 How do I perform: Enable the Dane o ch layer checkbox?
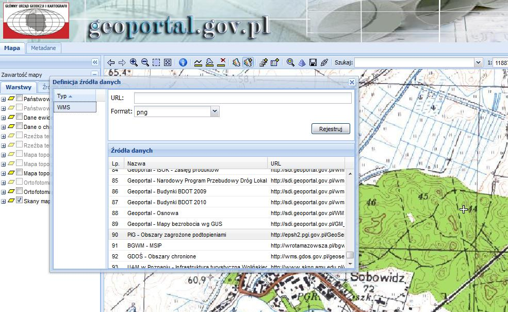tap(20, 126)
